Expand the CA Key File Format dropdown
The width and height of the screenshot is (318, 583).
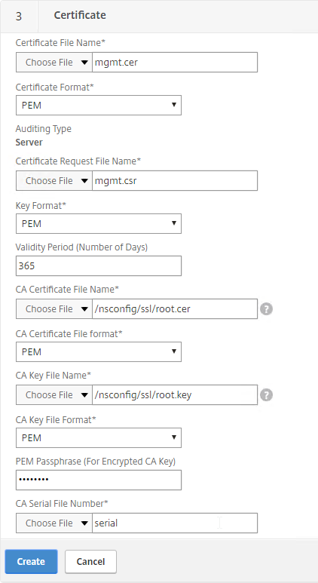99,437
